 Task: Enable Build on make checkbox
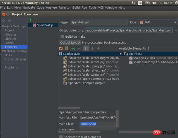(62, 37)
